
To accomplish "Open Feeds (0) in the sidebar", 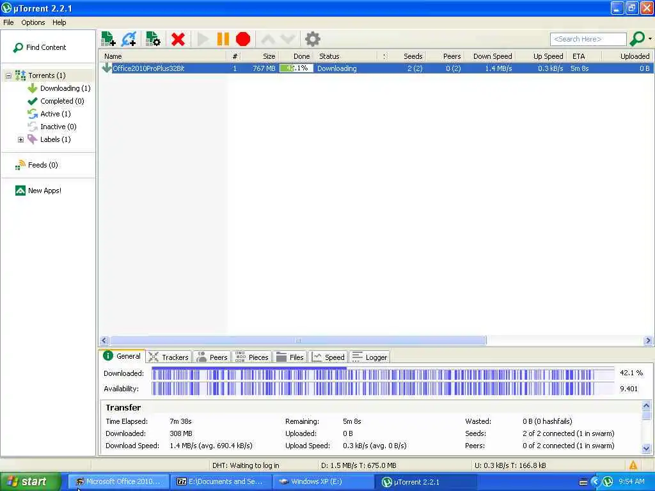I will (36, 166).
